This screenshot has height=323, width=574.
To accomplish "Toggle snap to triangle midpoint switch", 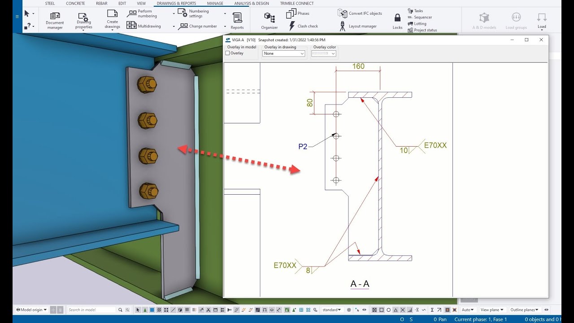I will (396, 310).
